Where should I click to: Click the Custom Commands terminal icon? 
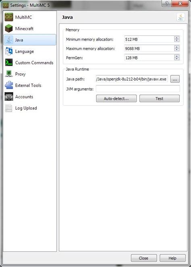[9, 62]
